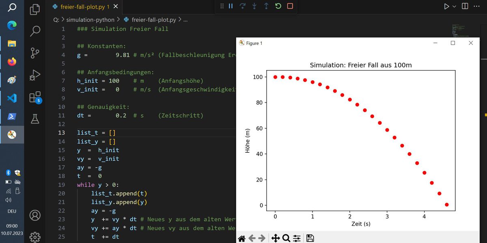Open the Search view in the activity bar
Image resolution: width=487 pixels, height=243 pixels.
click(35, 31)
